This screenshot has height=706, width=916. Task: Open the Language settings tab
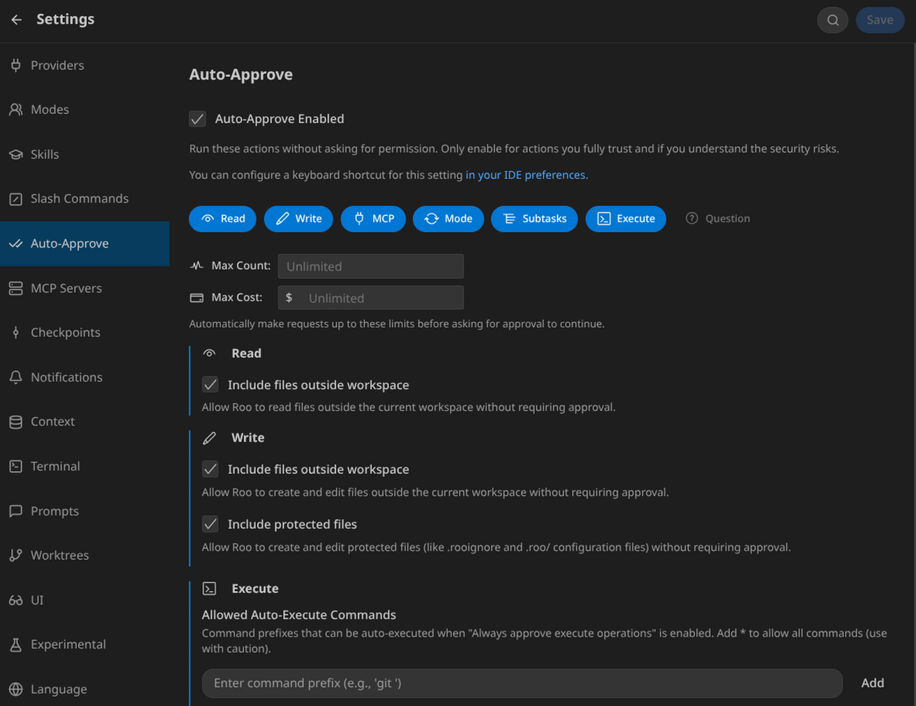(84, 689)
